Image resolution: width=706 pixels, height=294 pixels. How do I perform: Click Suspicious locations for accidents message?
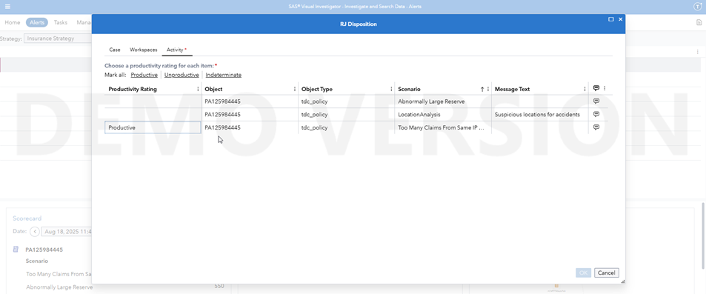pos(537,114)
